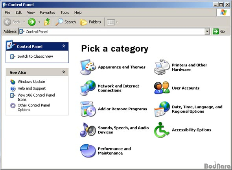
Task: Click the Switch to Classic View icon
Action: pyautogui.click(x=13, y=57)
